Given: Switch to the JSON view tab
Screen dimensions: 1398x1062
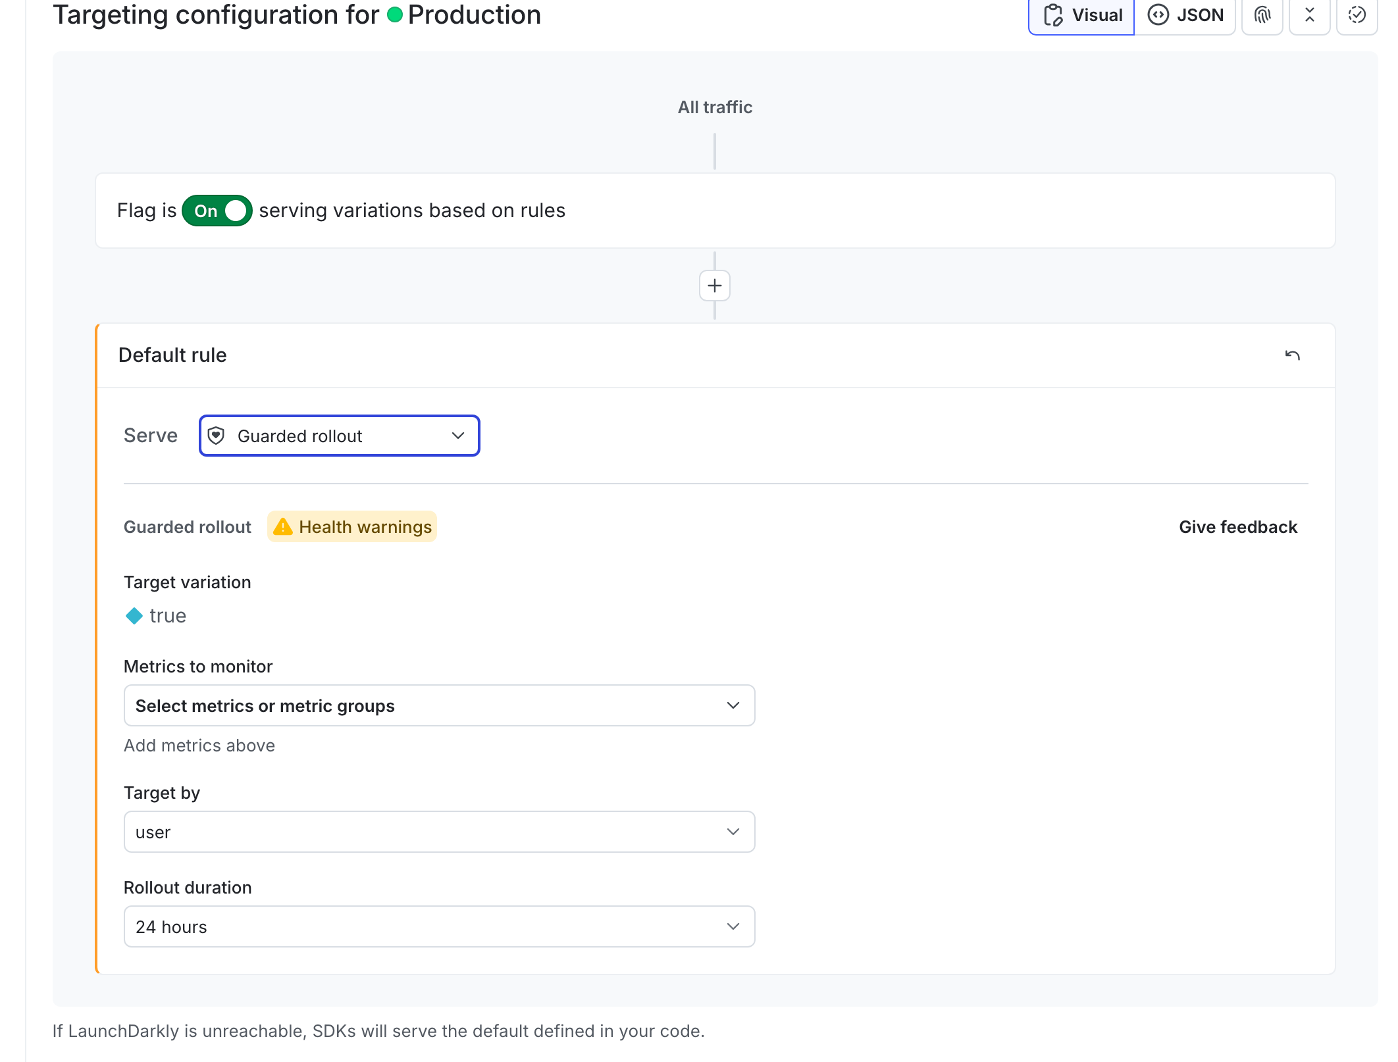Looking at the screenshot, I should 1185,15.
